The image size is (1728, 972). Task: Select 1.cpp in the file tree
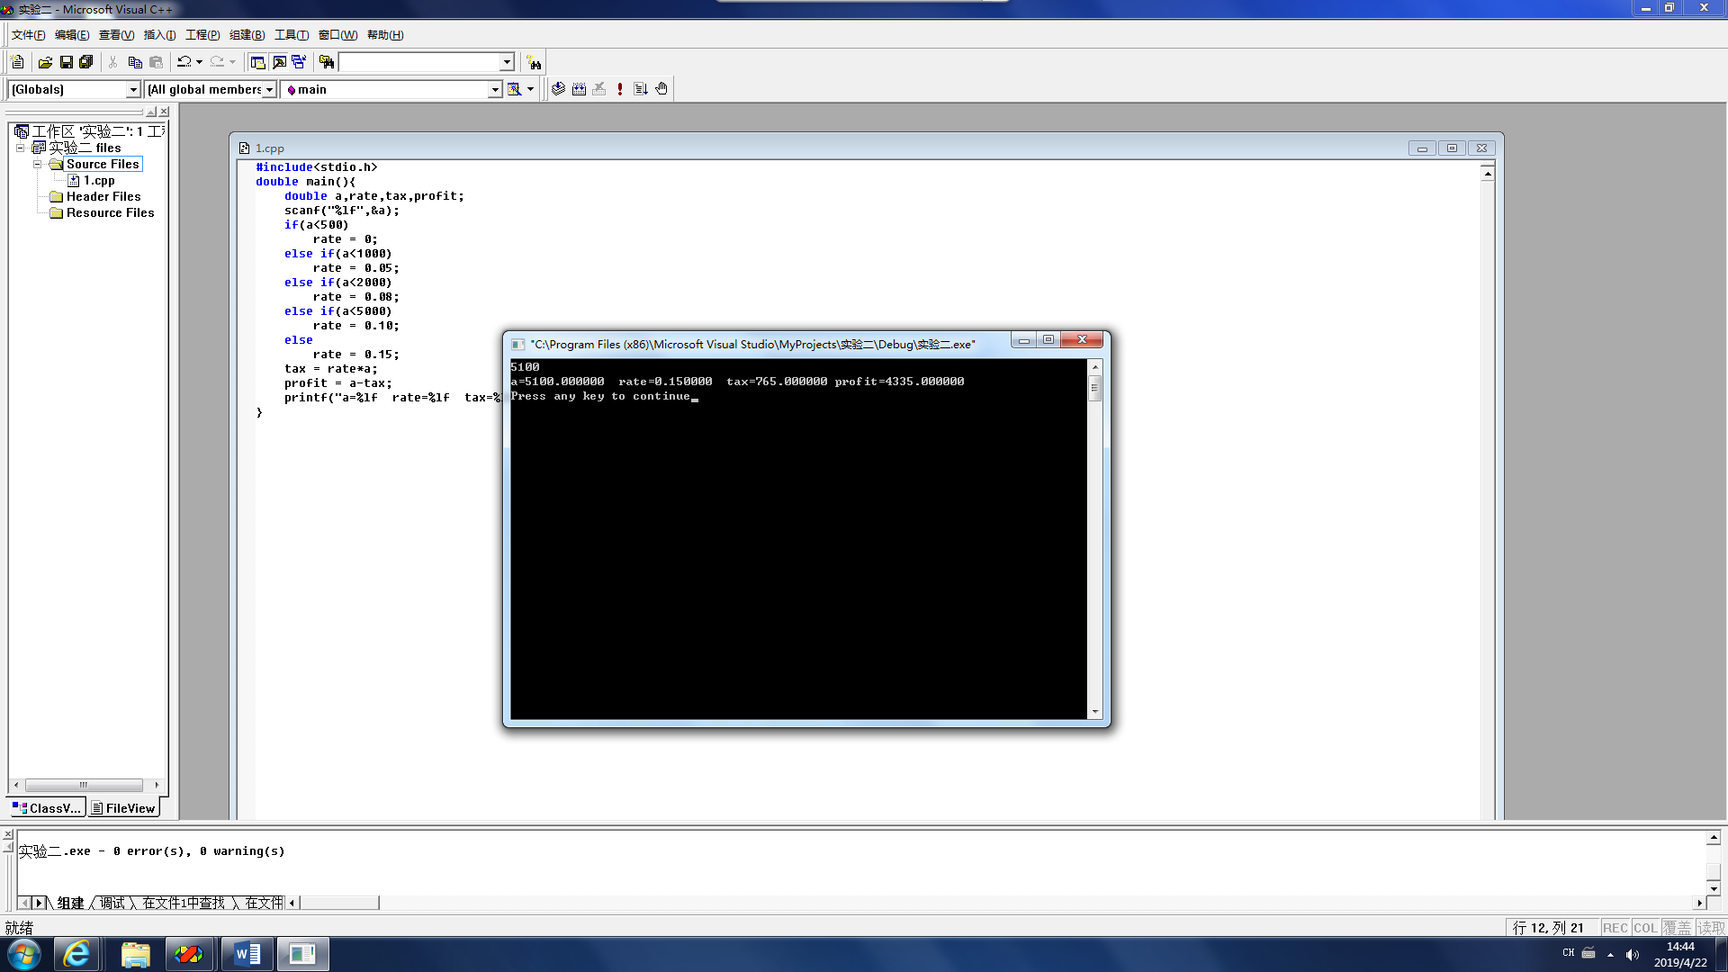99,180
